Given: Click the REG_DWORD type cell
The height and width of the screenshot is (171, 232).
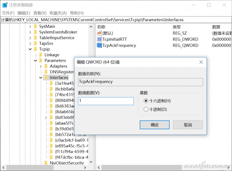Looking at the screenshot, I should click(x=185, y=39).
